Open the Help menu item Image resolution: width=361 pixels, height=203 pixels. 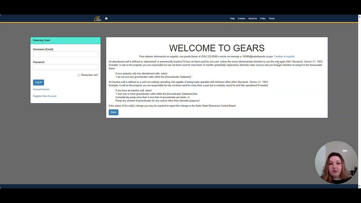point(232,19)
